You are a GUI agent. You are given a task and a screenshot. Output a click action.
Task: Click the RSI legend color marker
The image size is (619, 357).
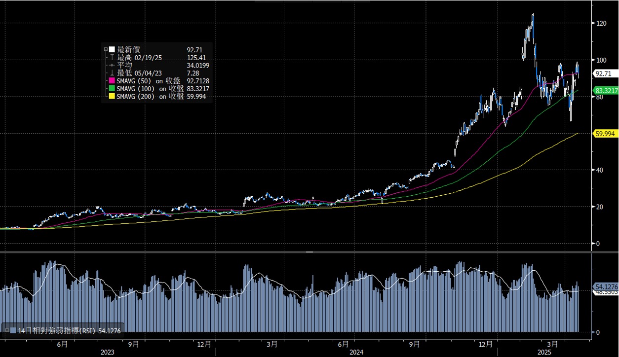pyautogui.click(x=14, y=329)
